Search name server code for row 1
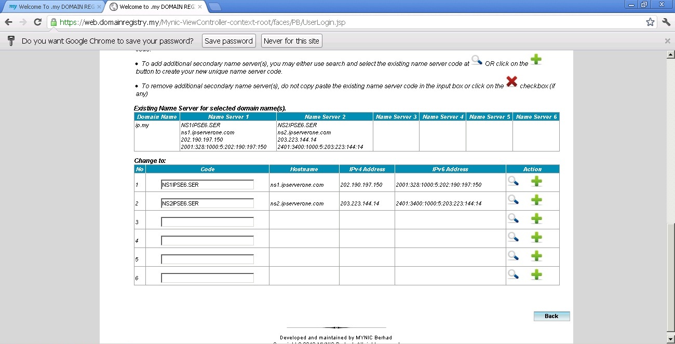 click(x=513, y=181)
